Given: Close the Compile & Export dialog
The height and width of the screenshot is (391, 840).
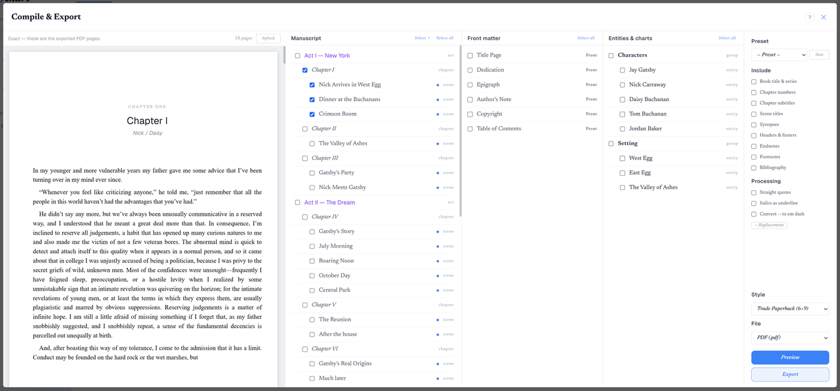Looking at the screenshot, I should 824,17.
